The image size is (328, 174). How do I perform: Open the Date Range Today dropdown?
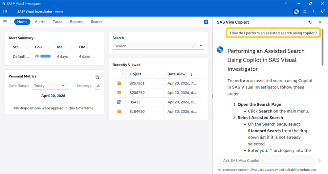(50, 86)
